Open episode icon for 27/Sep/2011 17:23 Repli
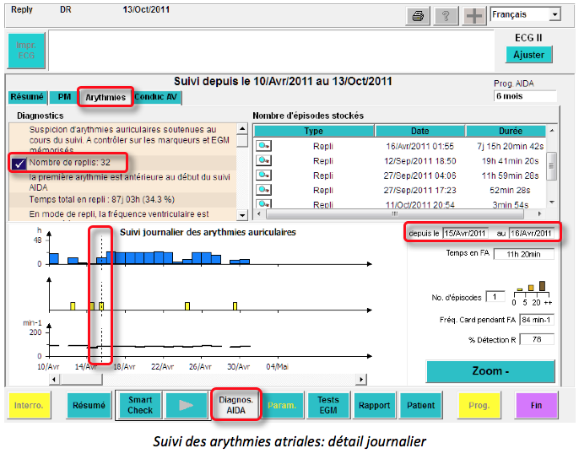The height and width of the screenshot is (459, 579). (264, 189)
